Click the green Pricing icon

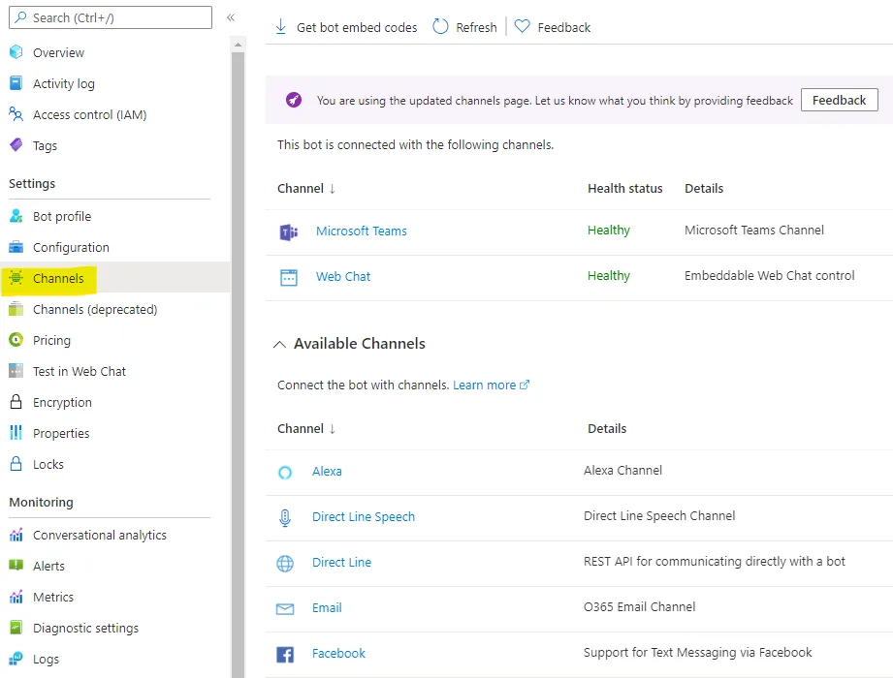16,340
